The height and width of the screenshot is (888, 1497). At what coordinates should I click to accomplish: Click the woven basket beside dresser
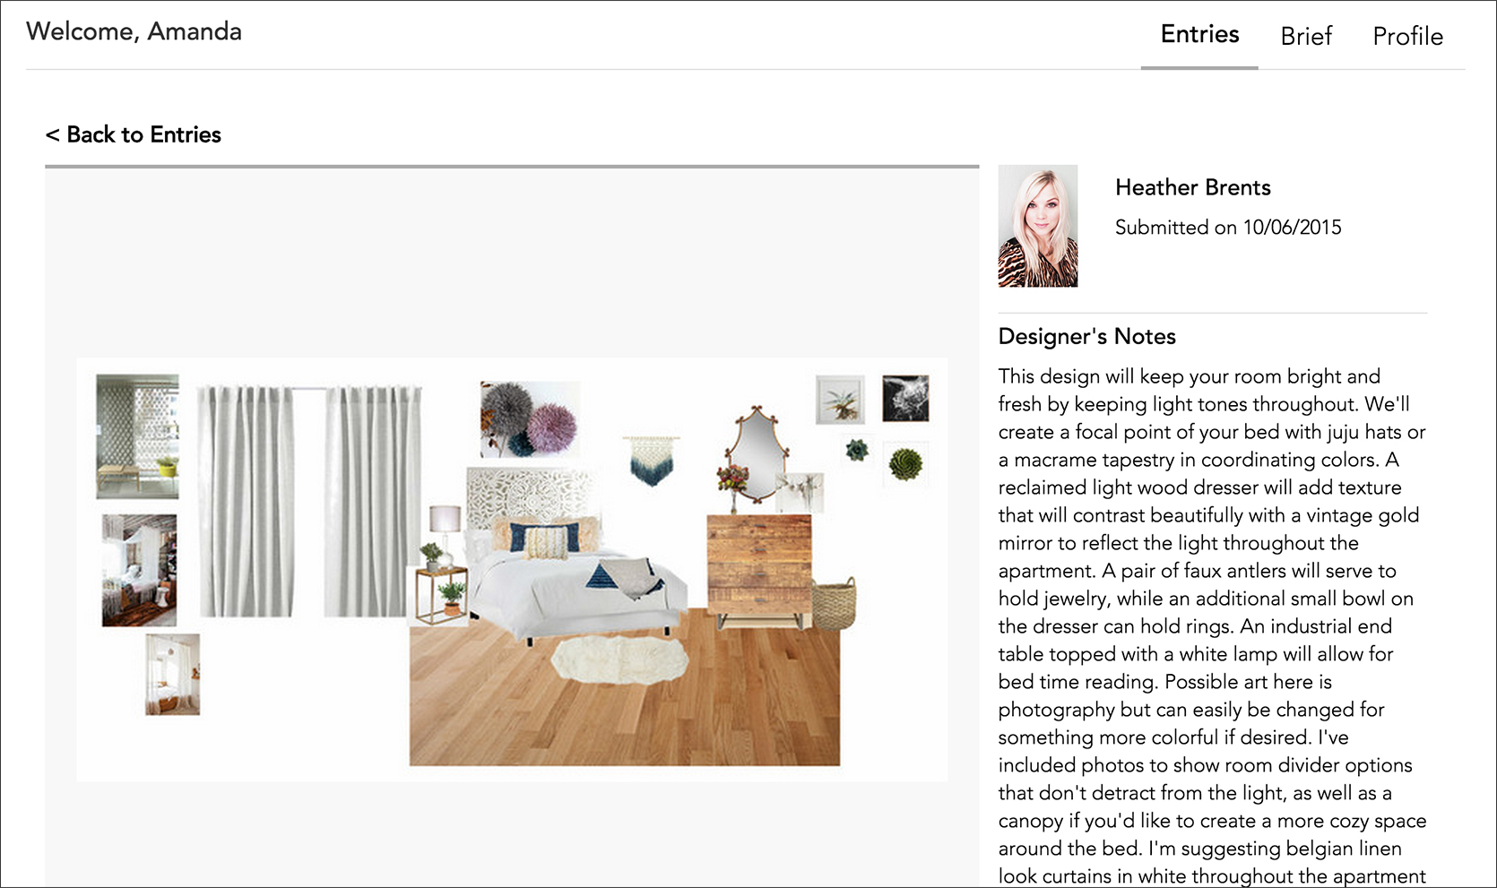click(x=835, y=603)
